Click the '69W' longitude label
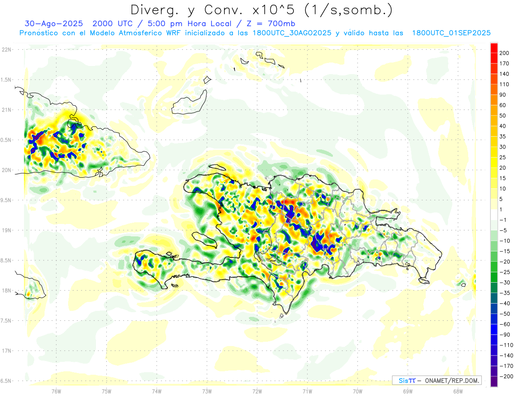This screenshot has width=514, height=397. pyautogui.click(x=408, y=391)
